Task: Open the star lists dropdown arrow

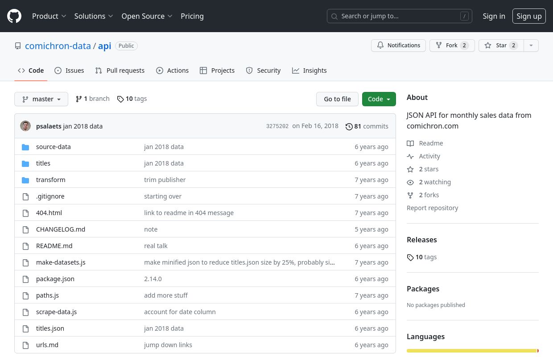Action: pos(531,46)
